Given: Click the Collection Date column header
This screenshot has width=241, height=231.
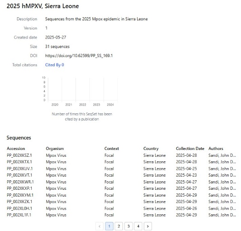Looking at the screenshot, I should [190, 149].
